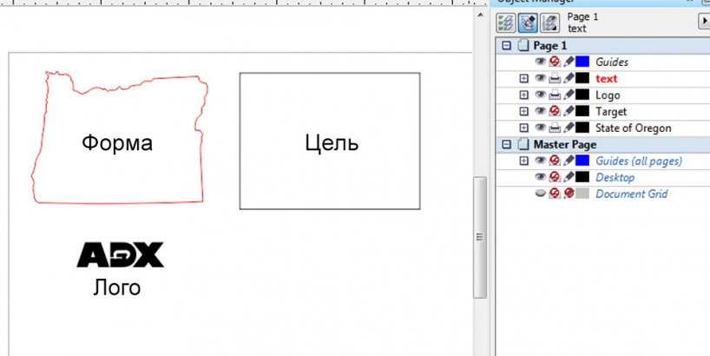Enable printing for the Desktop layer
The height and width of the screenshot is (356, 710).
click(555, 177)
